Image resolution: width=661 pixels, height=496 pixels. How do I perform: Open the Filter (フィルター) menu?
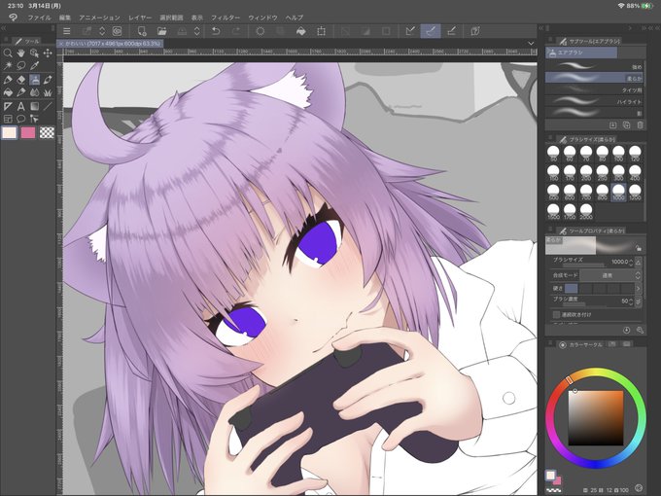coord(226,18)
